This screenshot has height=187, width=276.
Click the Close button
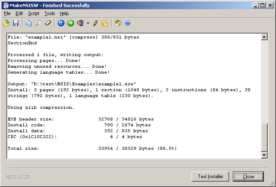pos(248,177)
